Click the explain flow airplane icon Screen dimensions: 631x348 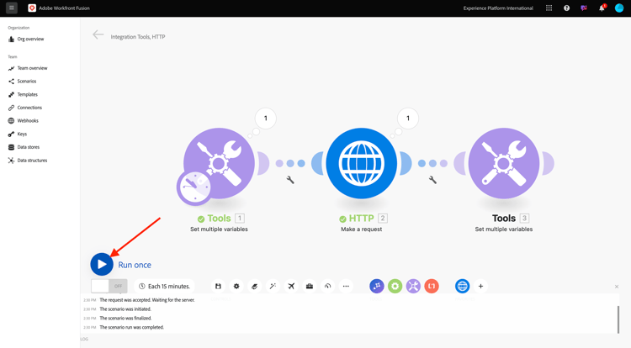tap(291, 286)
